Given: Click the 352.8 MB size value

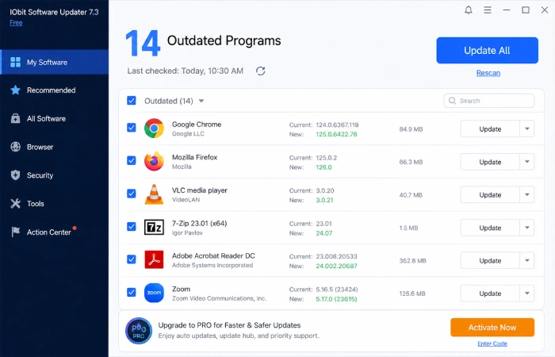Looking at the screenshot, I should tap(413, 261).
